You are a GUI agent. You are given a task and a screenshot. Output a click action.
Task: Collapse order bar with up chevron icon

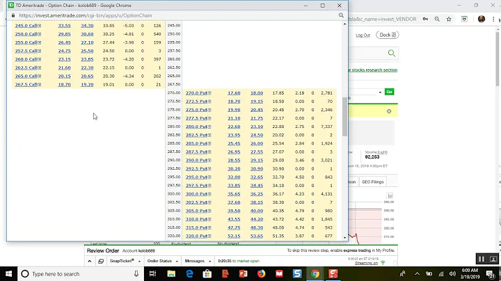pos(90,262)
